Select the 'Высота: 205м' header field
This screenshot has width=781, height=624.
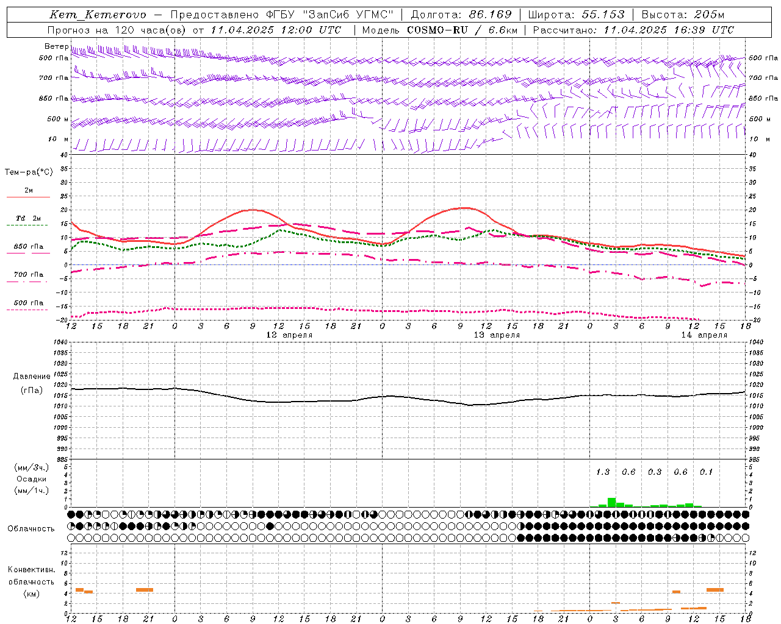click(683, 15)
